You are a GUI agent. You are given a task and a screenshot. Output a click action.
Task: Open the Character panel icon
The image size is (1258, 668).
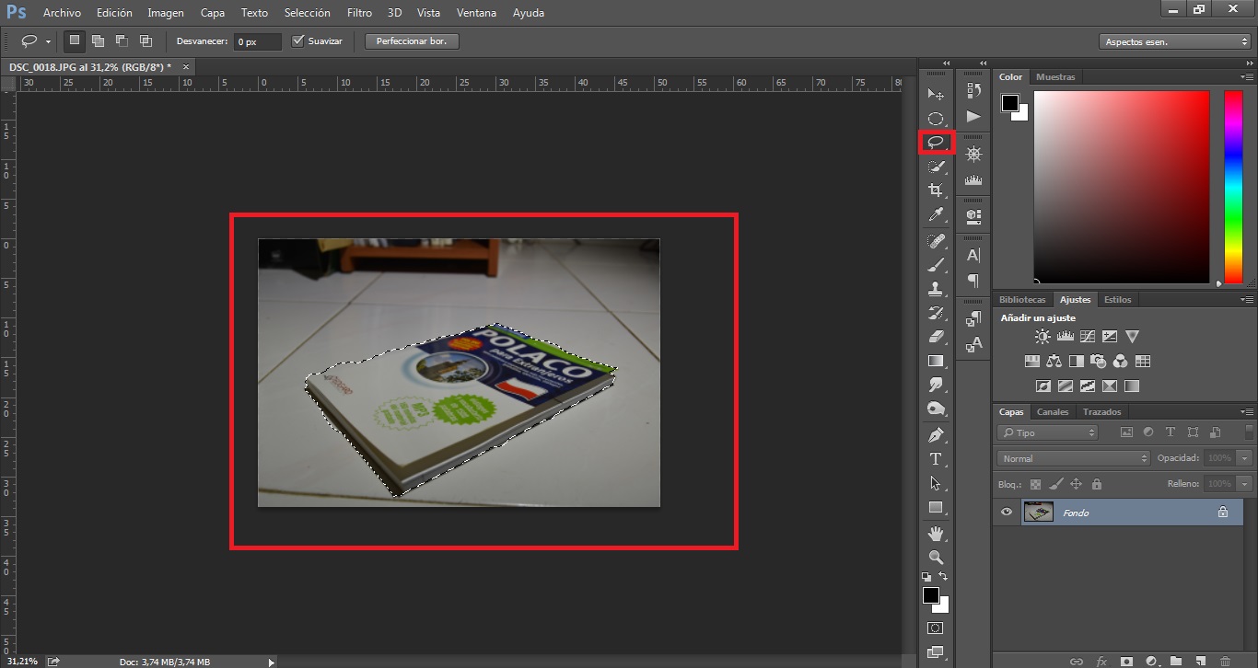973,255
